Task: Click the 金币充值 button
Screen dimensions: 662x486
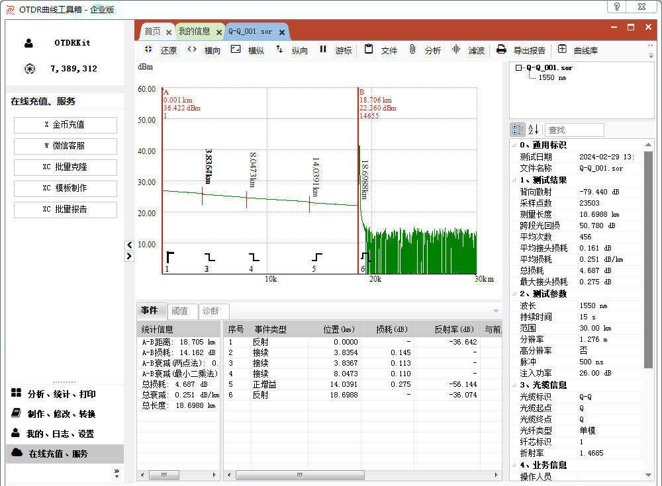Action: click(x=65, y=125)
